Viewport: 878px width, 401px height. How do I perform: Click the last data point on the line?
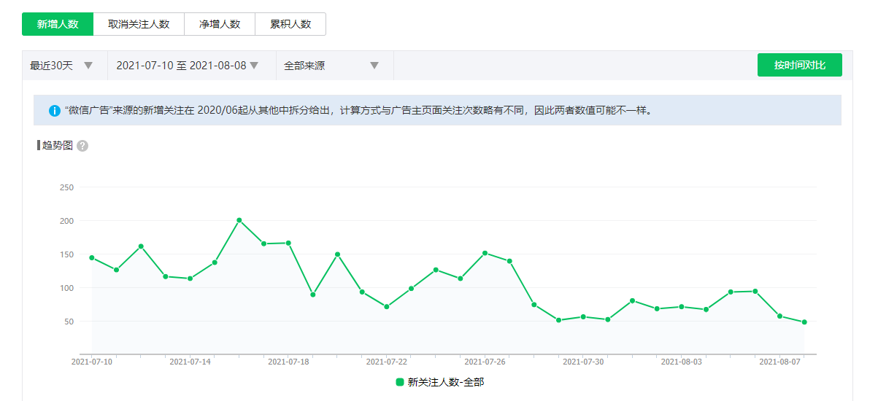804,322
